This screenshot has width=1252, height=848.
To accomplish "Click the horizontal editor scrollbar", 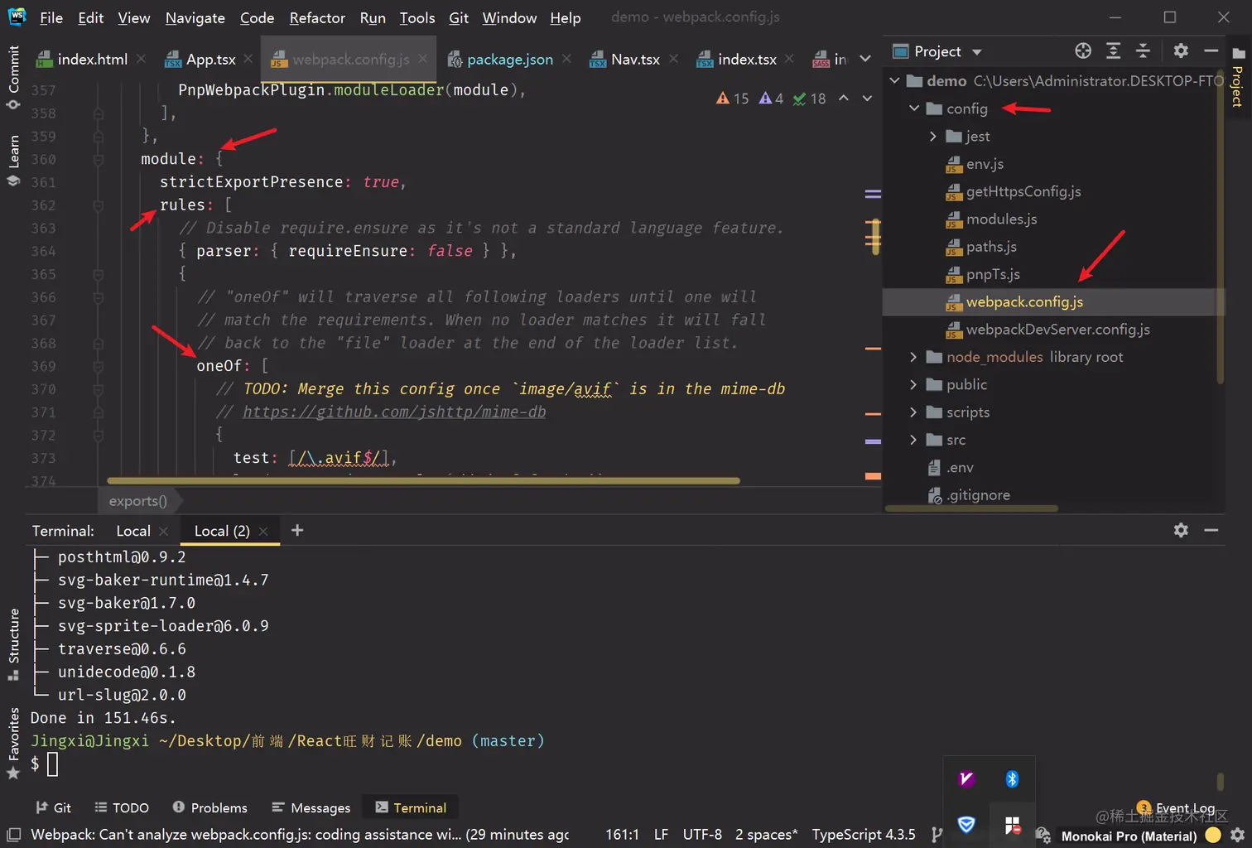I will tap(423, 480).
